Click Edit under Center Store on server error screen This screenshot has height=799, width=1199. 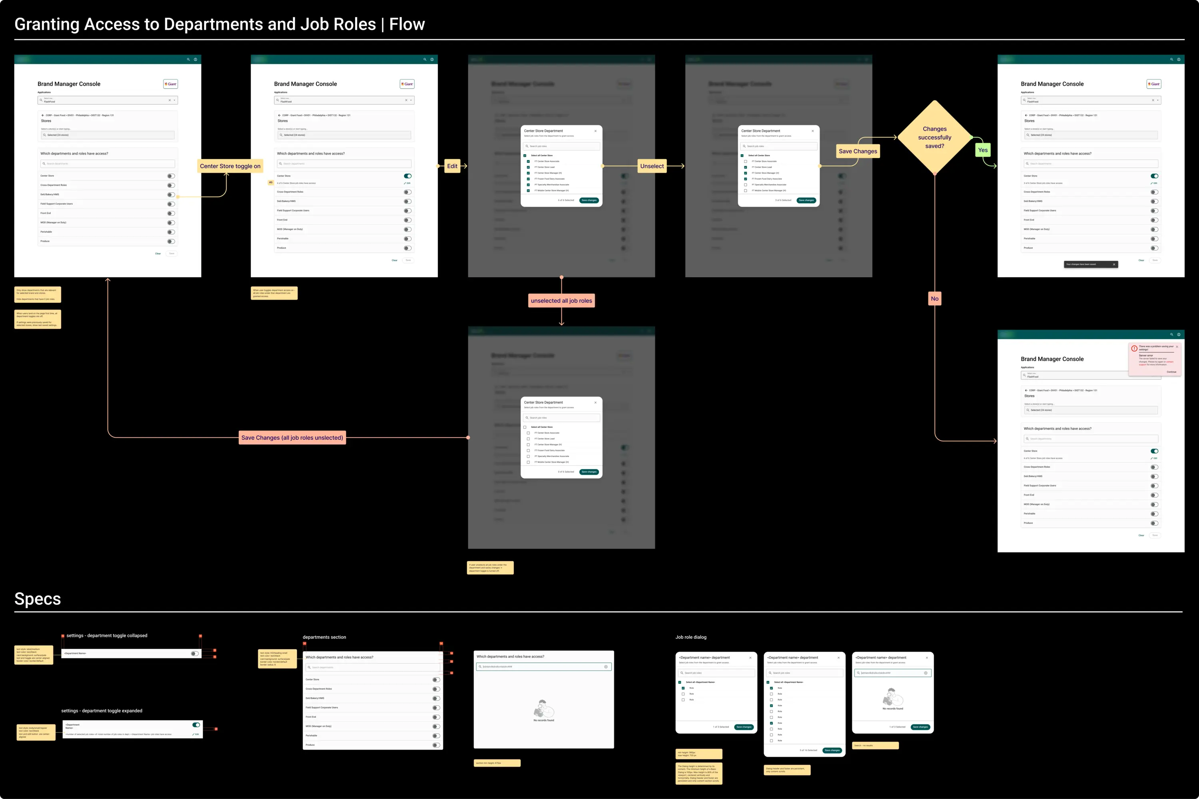[1154, 459]
